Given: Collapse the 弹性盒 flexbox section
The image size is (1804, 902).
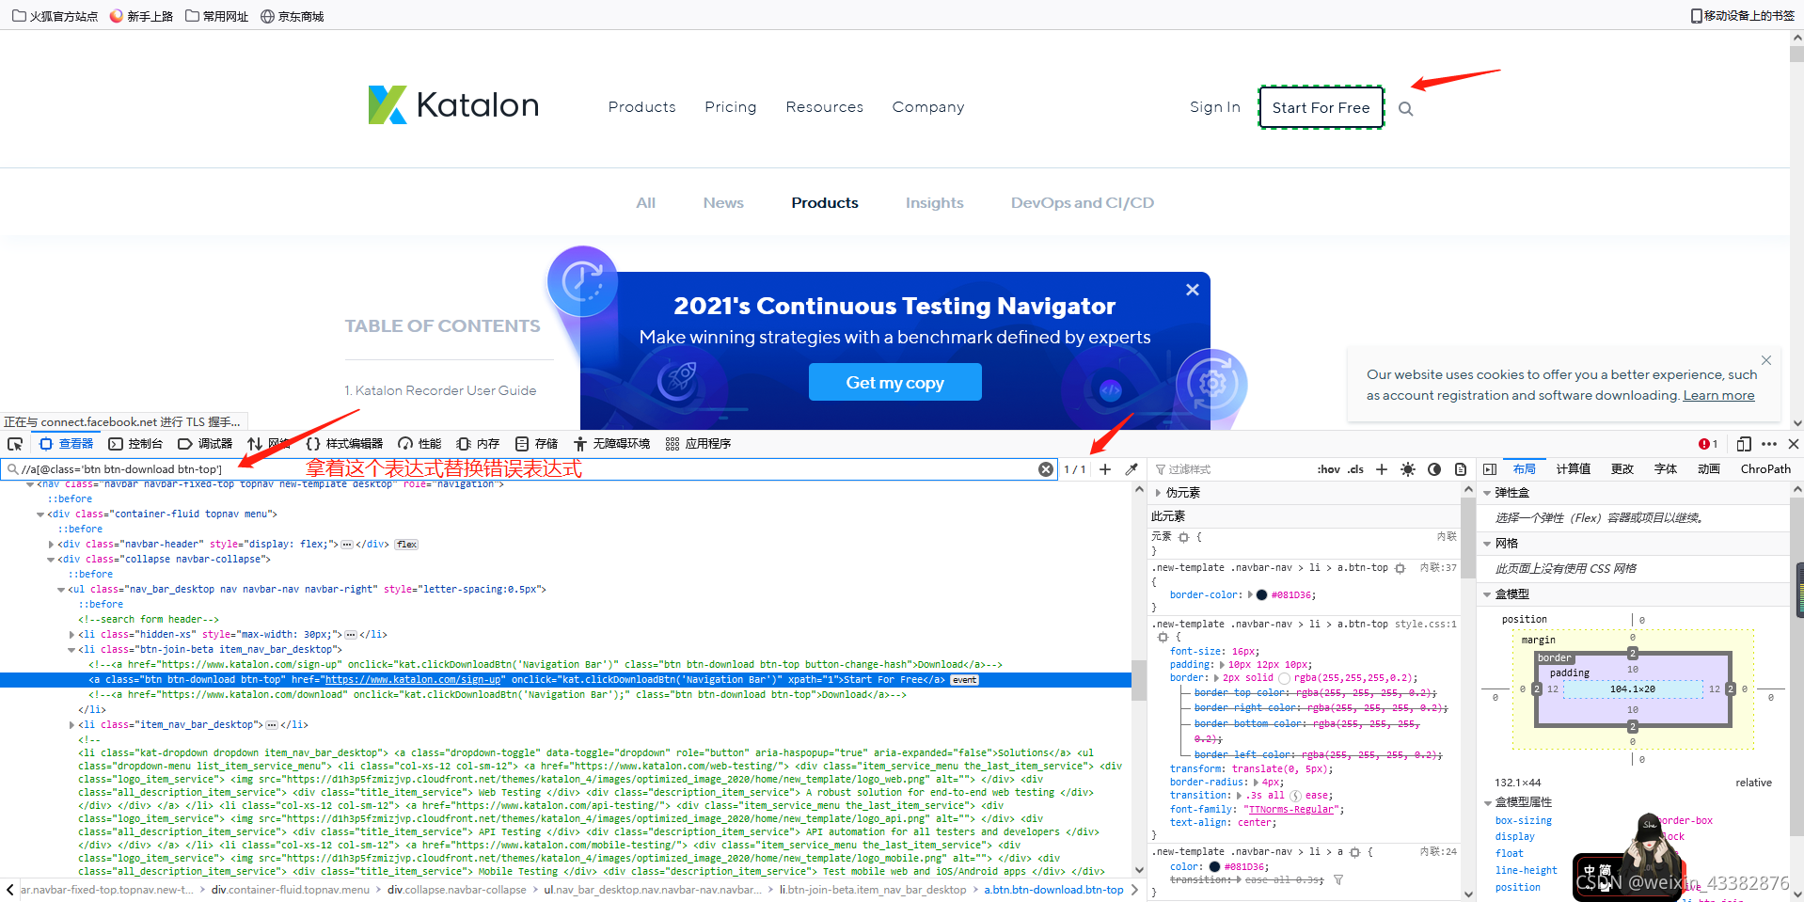Looking at the screenshot, I should point(1487,493).
